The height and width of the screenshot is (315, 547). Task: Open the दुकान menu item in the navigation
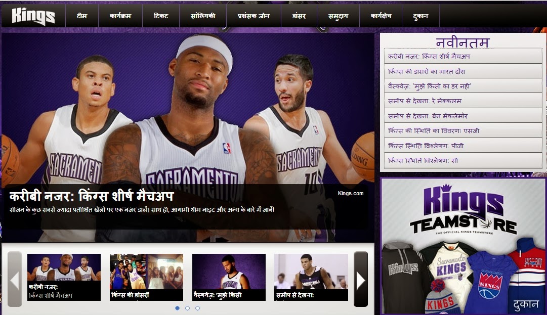(x=420, y=16)
